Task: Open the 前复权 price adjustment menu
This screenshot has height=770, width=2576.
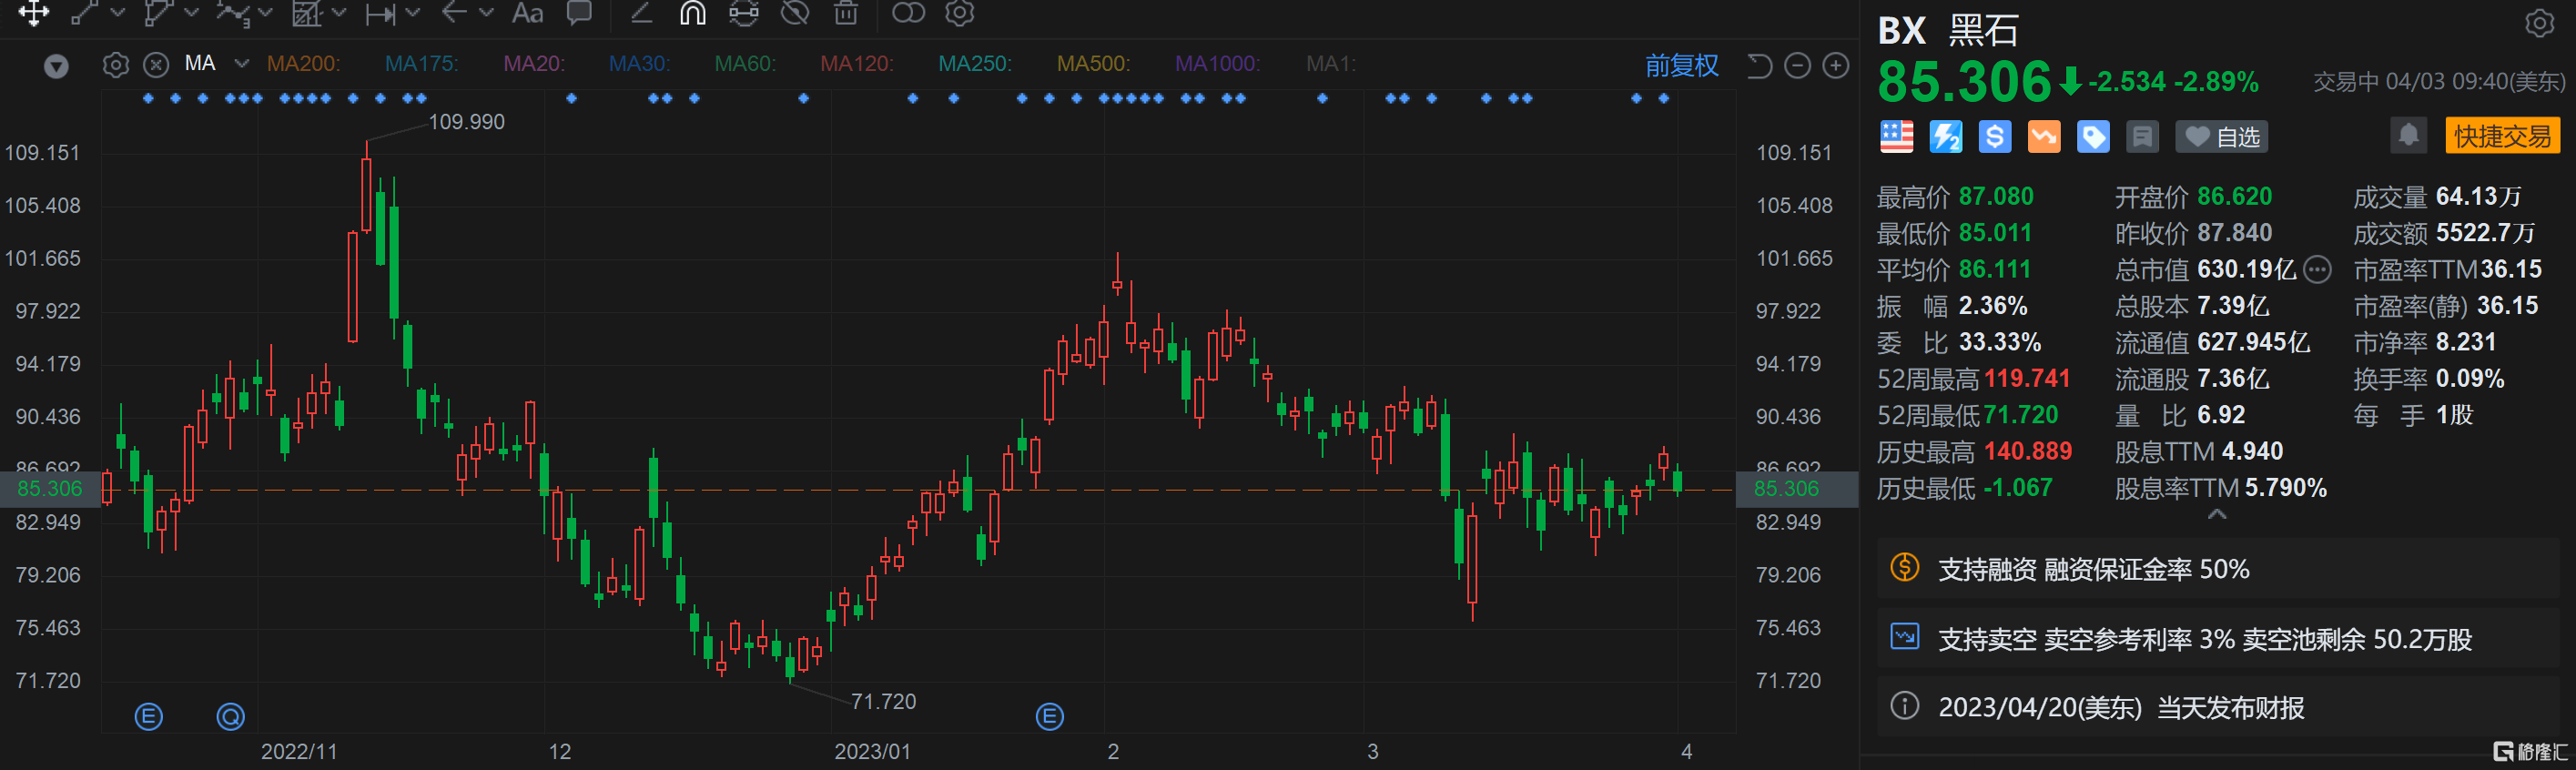Action: (x=1682, y=66)
